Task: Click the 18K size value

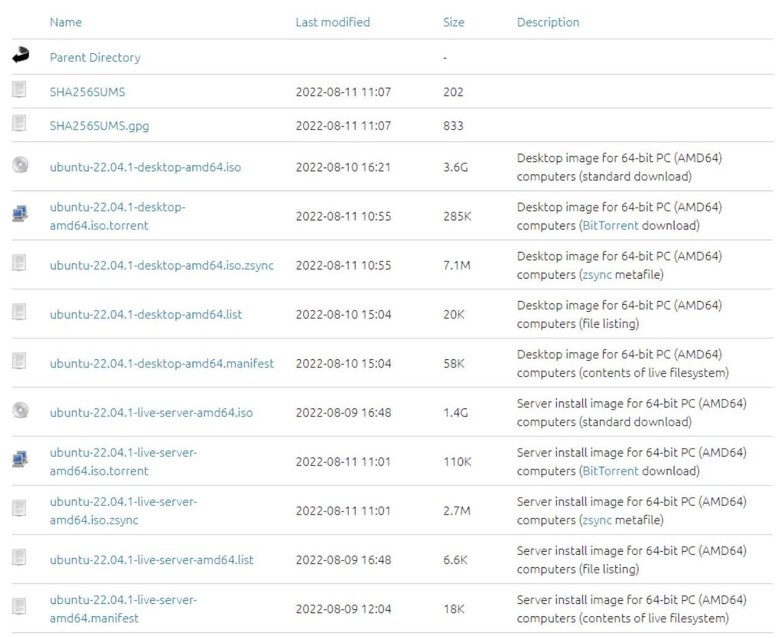Action: click(454, 609)
